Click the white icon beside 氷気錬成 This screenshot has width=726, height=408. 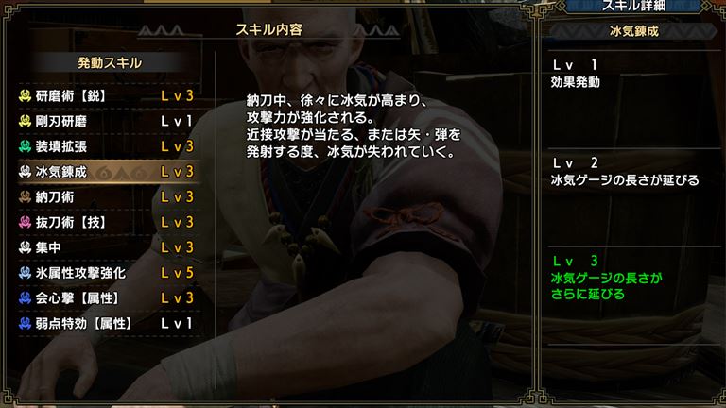point(25,172)
